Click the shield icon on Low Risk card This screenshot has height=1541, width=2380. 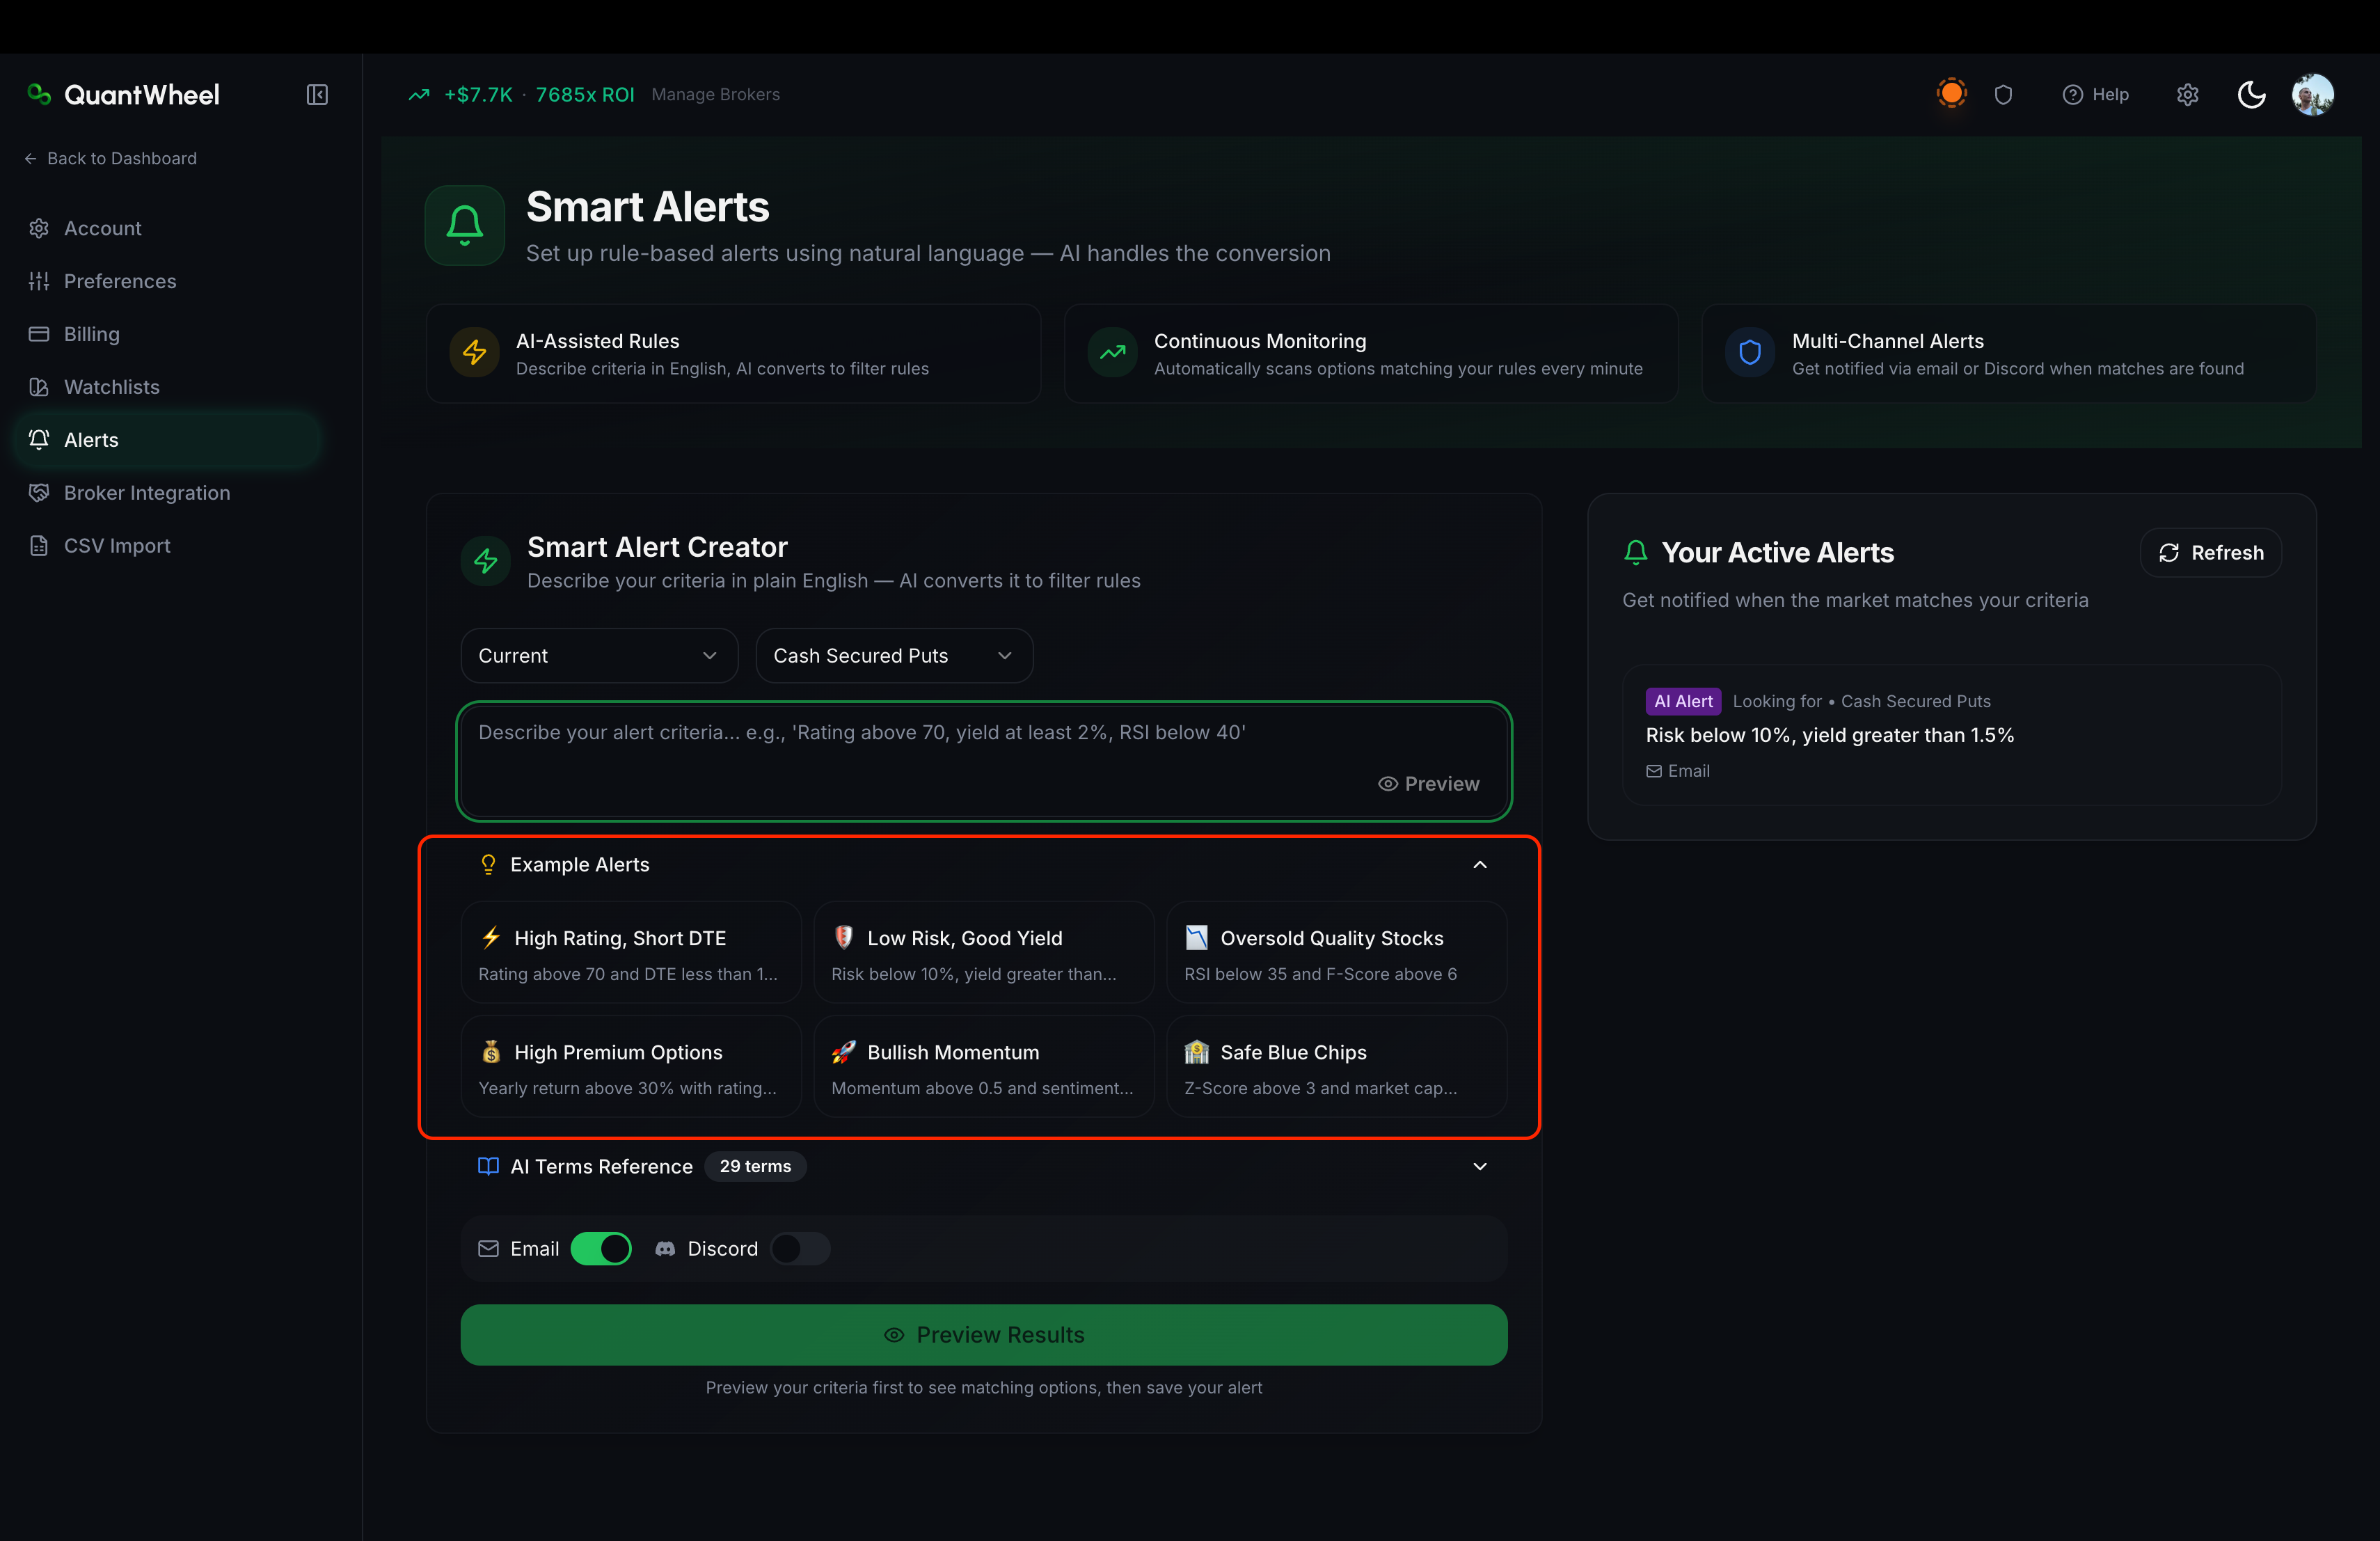coord(844,937)
